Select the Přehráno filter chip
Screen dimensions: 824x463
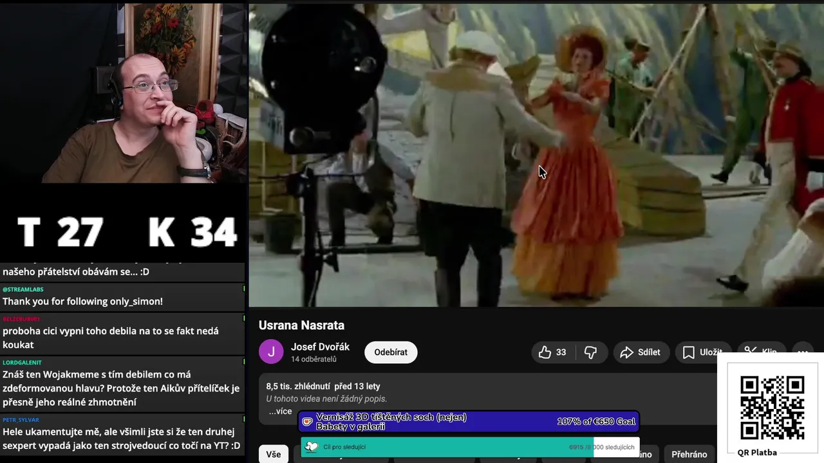689,454
